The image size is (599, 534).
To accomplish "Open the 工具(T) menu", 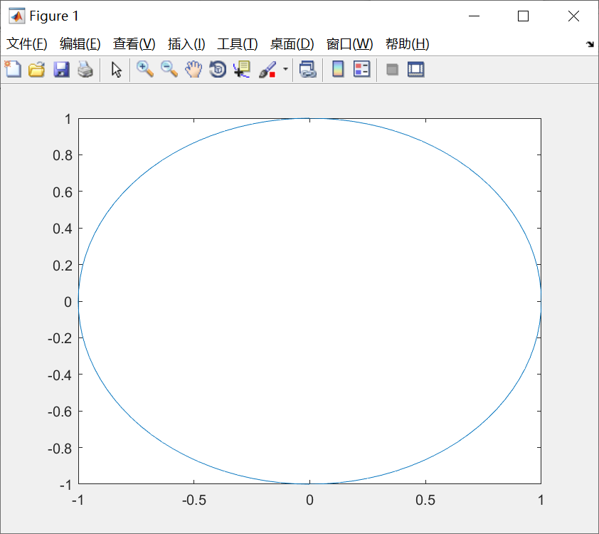I will [x=237, y=44].
